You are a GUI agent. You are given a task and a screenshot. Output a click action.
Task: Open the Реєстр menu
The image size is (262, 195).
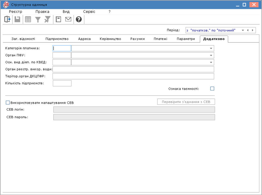tap(15, 11)
